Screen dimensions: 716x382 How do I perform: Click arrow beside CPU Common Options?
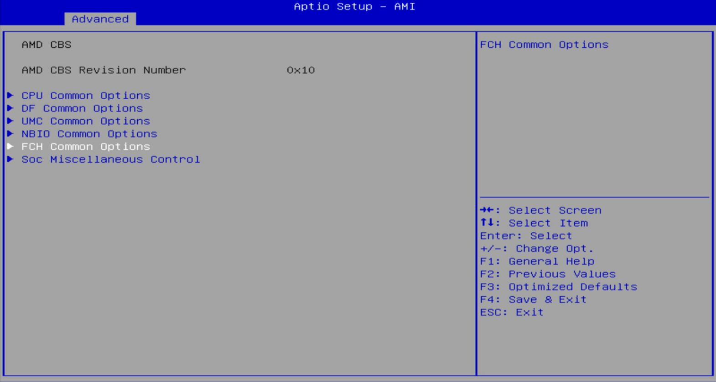[x=10, y=95]
